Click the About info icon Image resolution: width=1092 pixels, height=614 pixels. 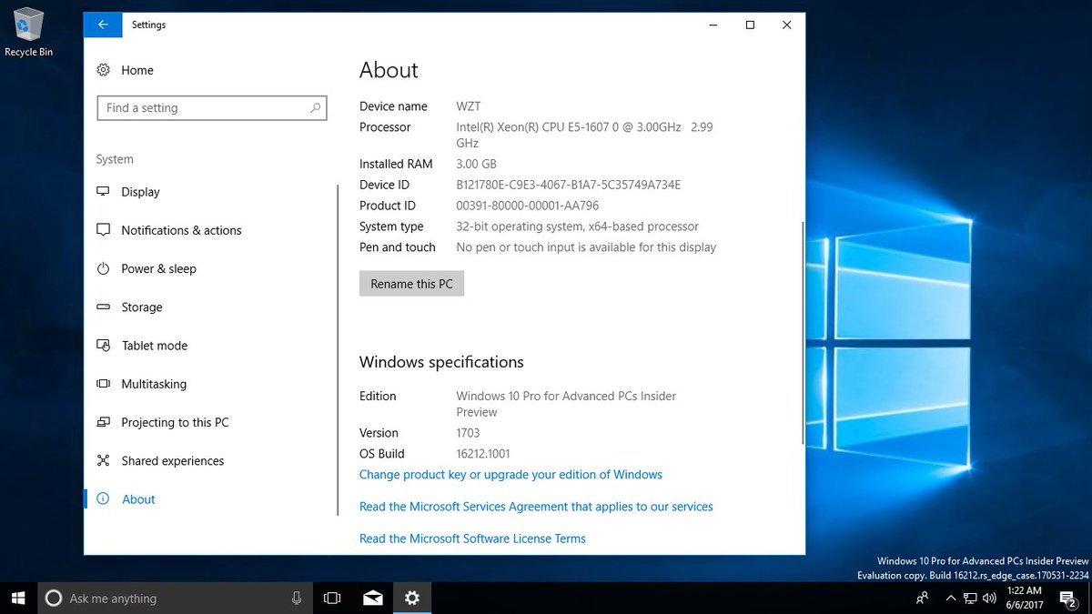tap(104, 498)
